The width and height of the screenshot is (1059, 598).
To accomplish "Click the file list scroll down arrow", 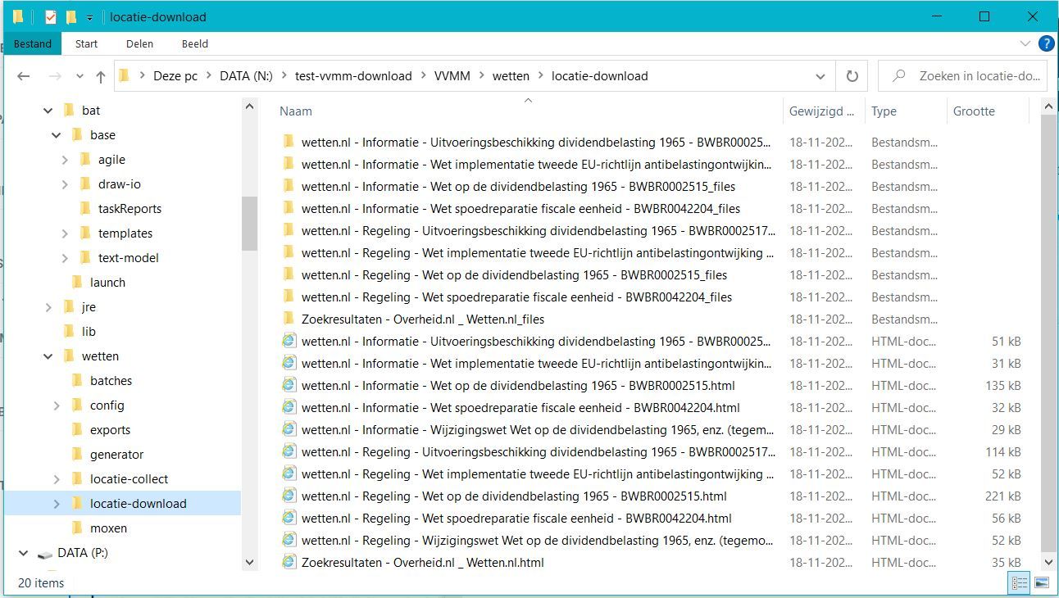I will coord(1048,562).
